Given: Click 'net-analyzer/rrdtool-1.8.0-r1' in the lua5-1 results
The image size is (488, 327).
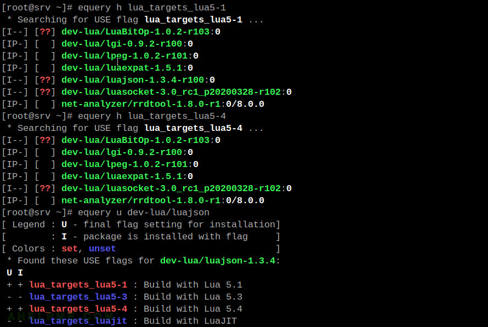Looking at the screenshot, I should (141, 104).
